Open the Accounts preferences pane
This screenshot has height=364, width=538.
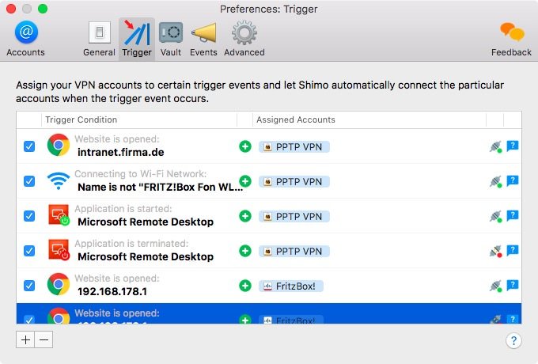[x=26, y=39]
